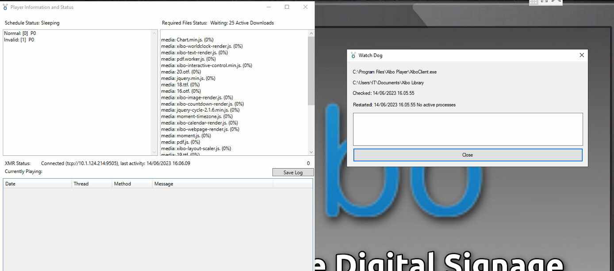Click 'media: xibo-worldclock-render.js. (0%)' entry
Image resolution: width=614 pixels, height=271 pixels.
pos(202,46)
